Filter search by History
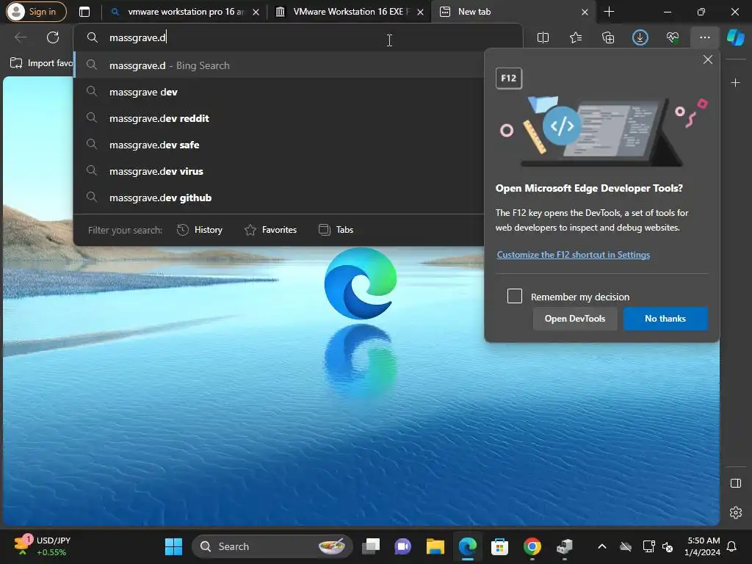The width and height of the screenshot is (752, 564). click(200, 230)
